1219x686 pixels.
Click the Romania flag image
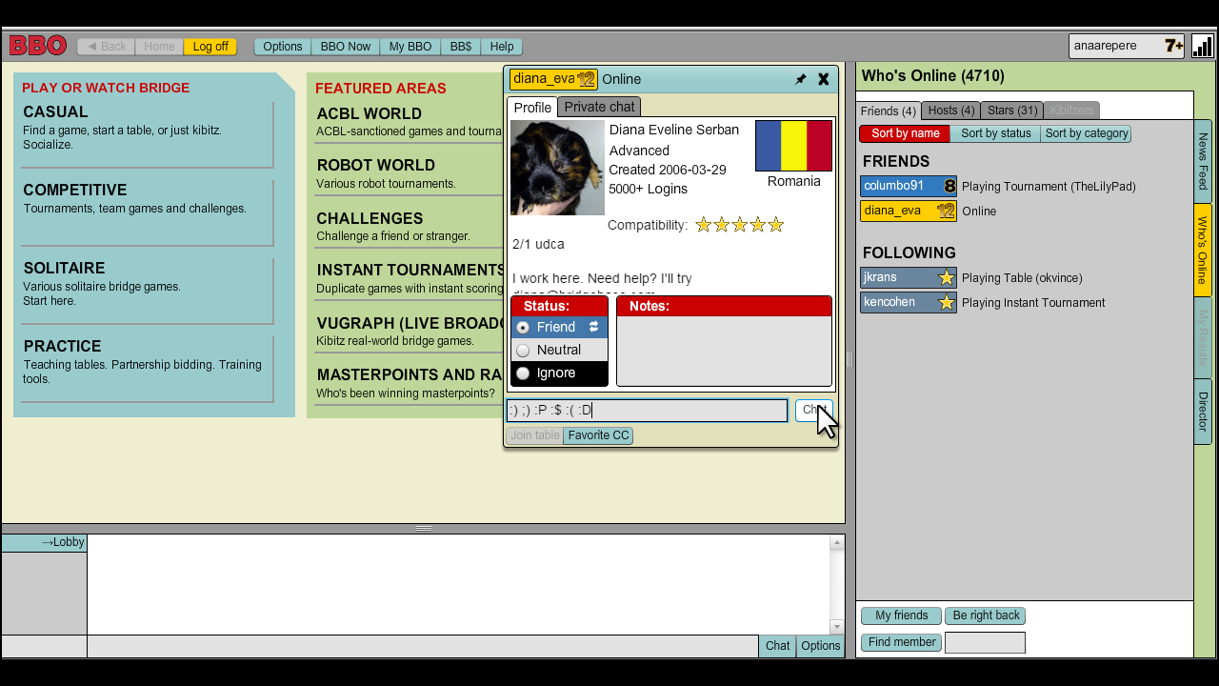point(793,145)
